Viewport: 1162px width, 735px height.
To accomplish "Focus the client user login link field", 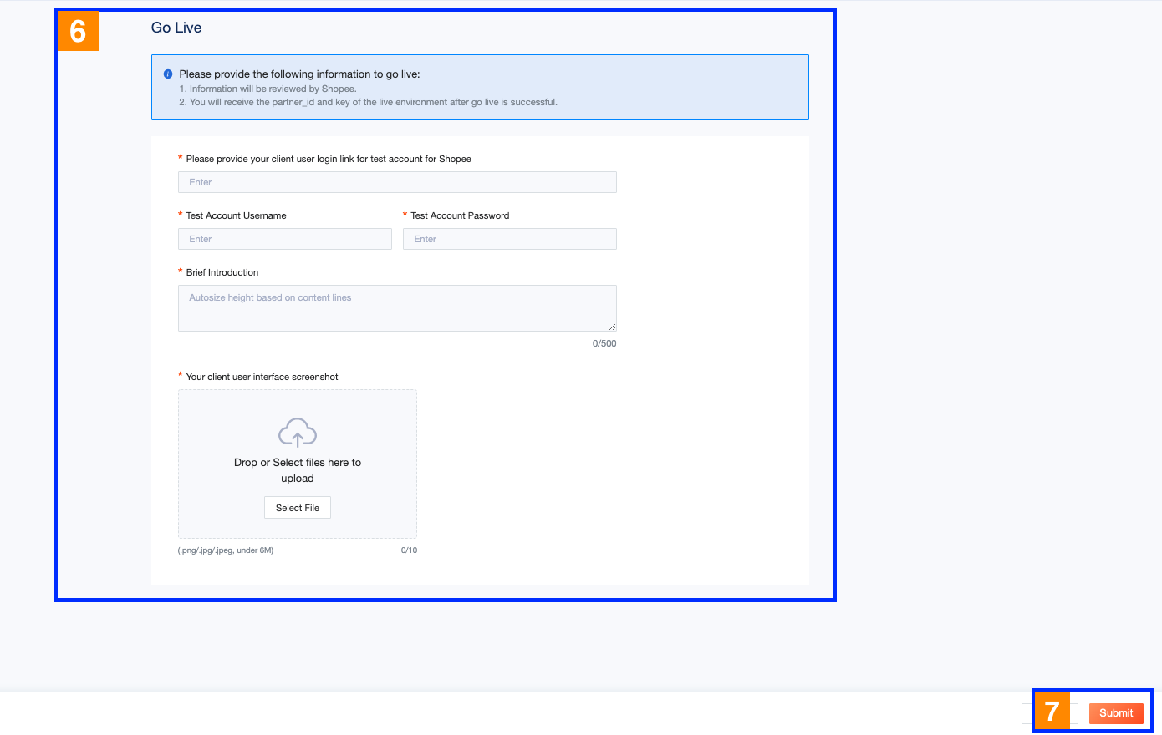I will tap(397, 182).
